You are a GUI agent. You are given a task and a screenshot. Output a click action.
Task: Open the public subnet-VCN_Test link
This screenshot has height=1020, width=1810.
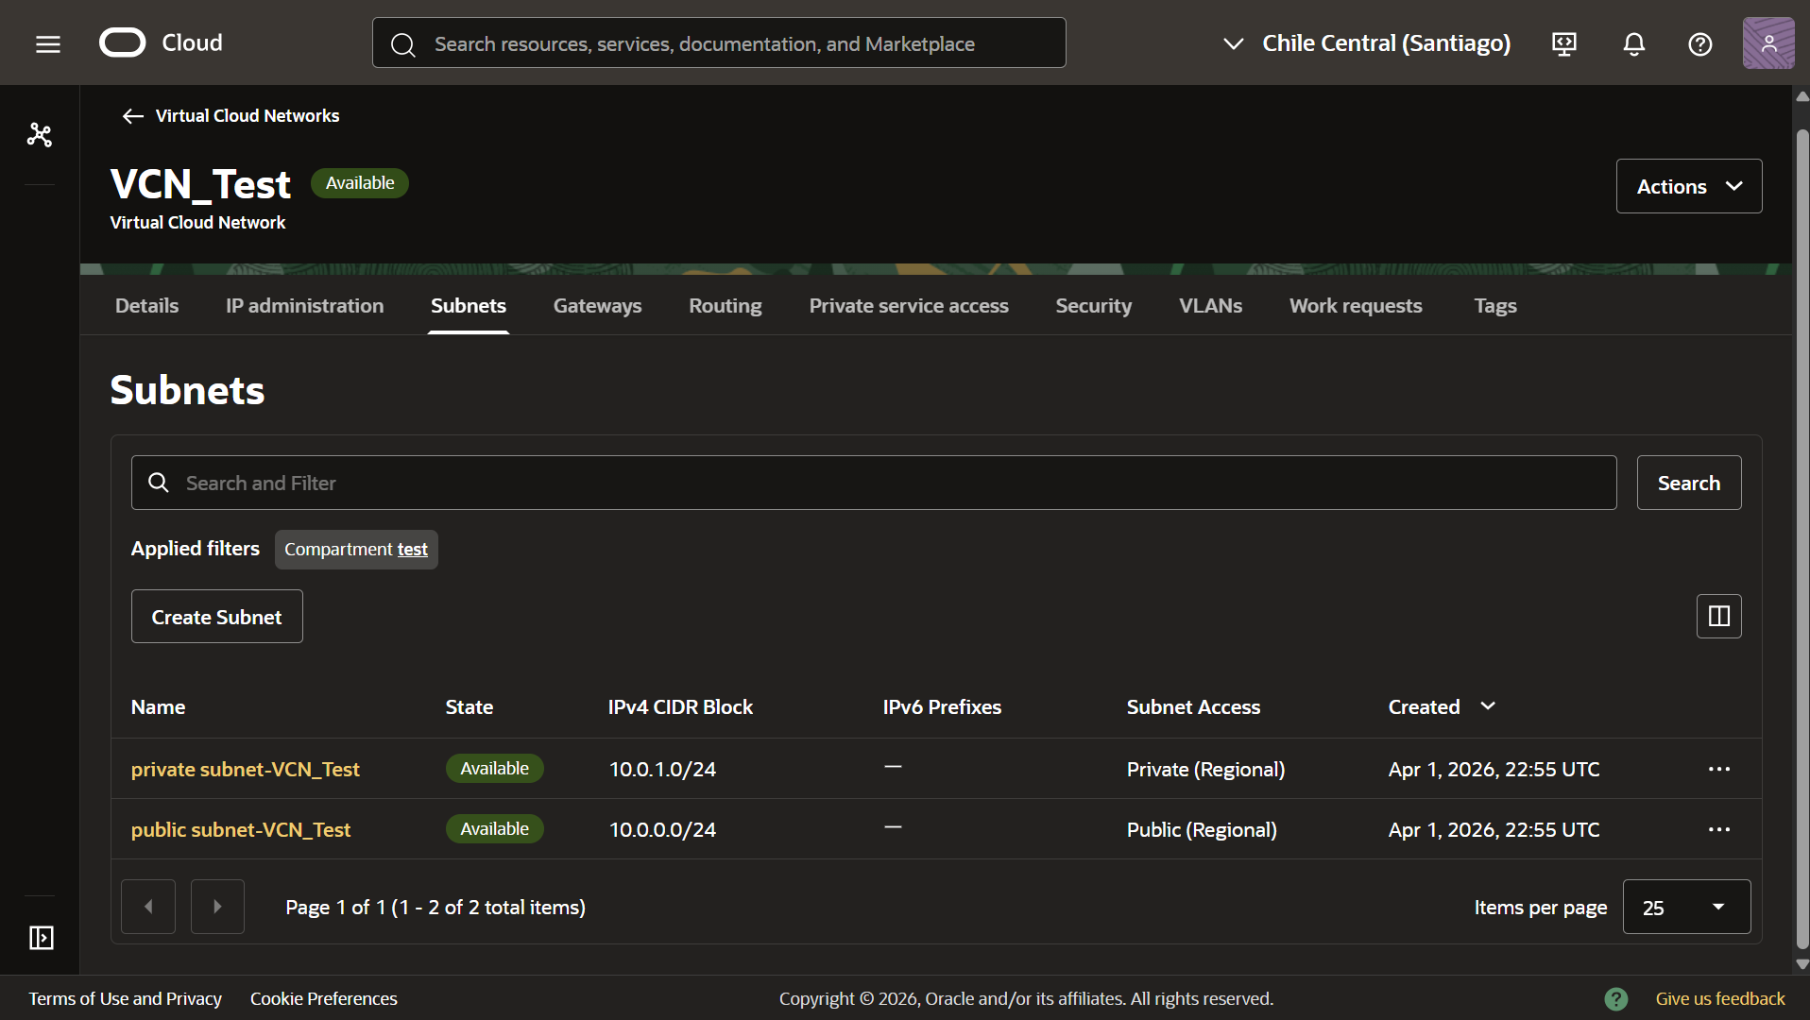241,829
